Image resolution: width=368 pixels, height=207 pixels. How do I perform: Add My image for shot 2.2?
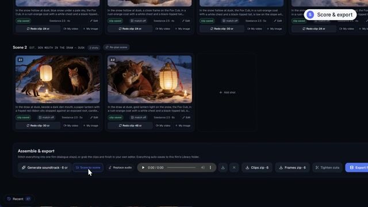click(x=183, y=125)
